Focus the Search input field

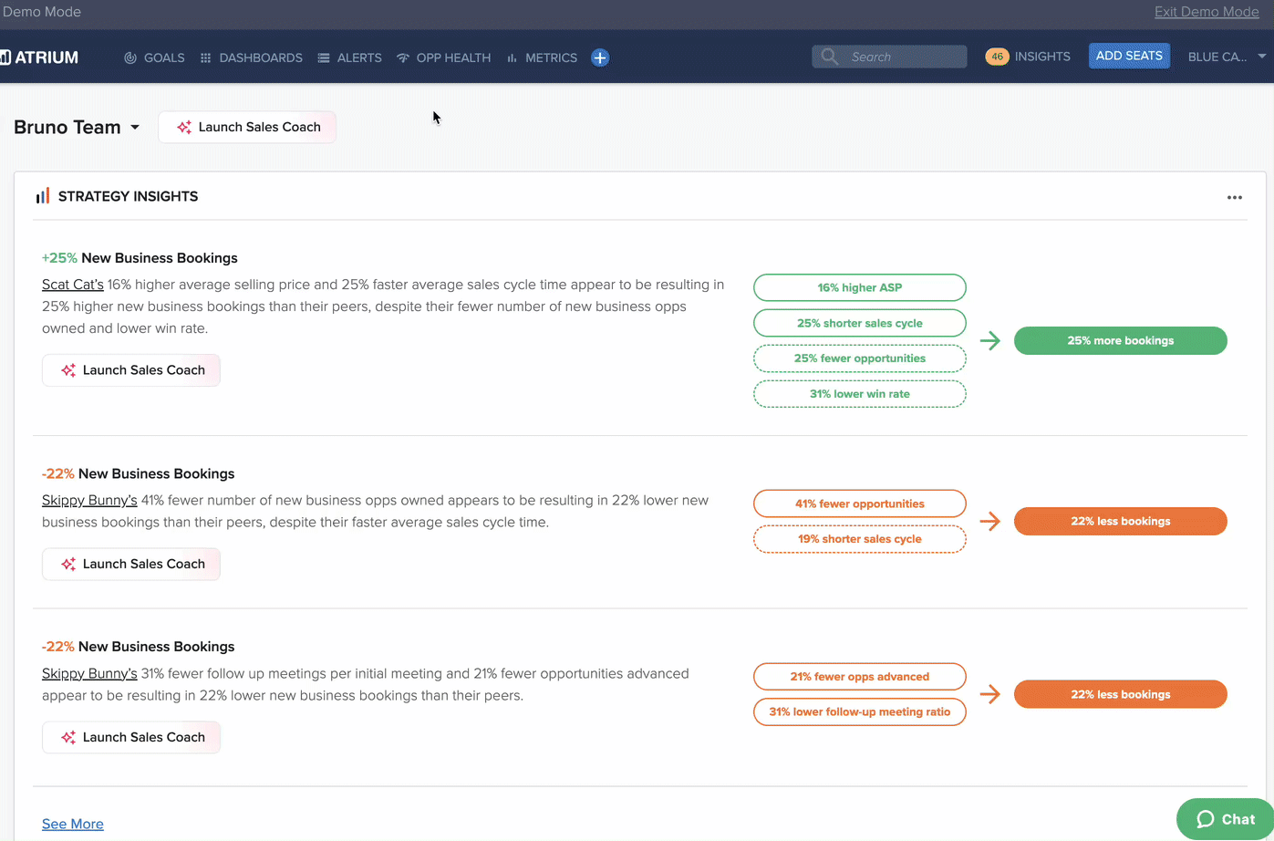[889, 57]
